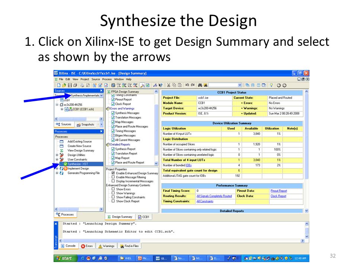Click the light bulb tips icon
Screen dimensions: 357x268
coord(271,85)
